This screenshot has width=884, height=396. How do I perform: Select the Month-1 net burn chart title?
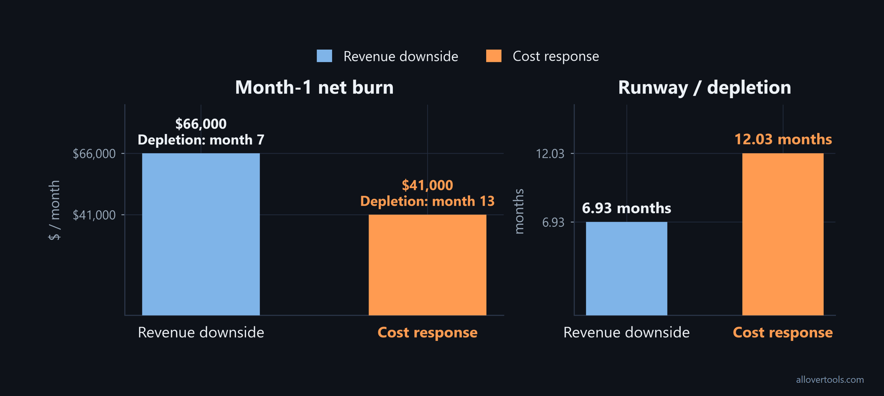pos(314,87)
